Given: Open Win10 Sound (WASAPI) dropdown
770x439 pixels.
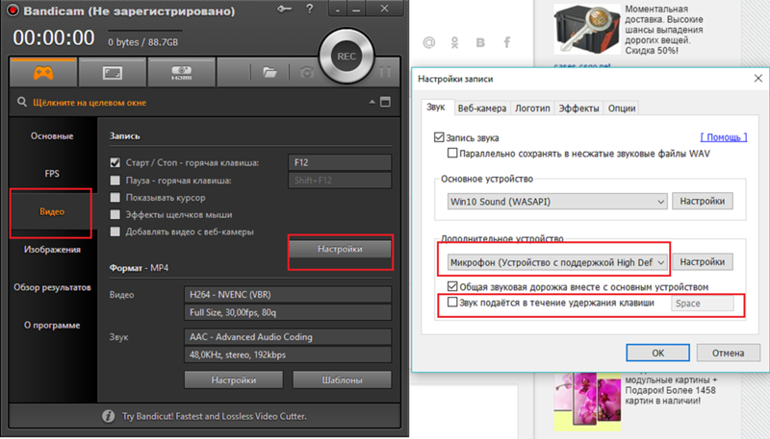Looking at the screenshot, I should (557, 202).
